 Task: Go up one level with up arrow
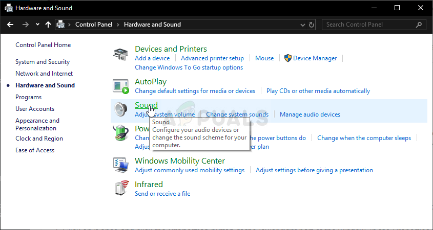pos(48,25)
